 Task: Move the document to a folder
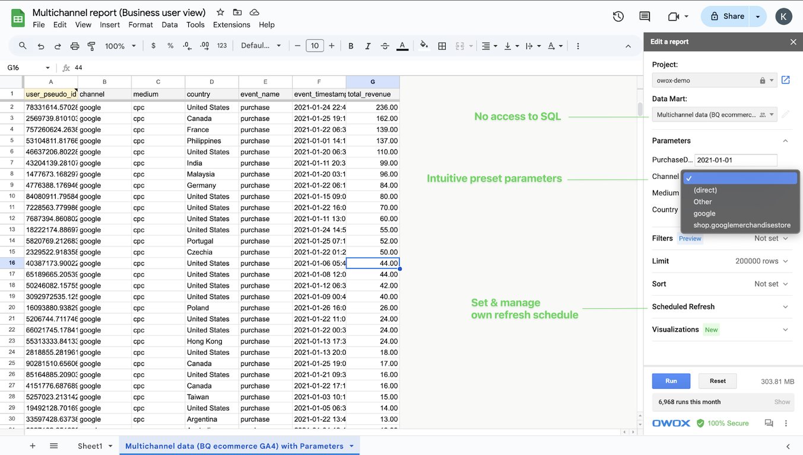click(x=237, y=12)
